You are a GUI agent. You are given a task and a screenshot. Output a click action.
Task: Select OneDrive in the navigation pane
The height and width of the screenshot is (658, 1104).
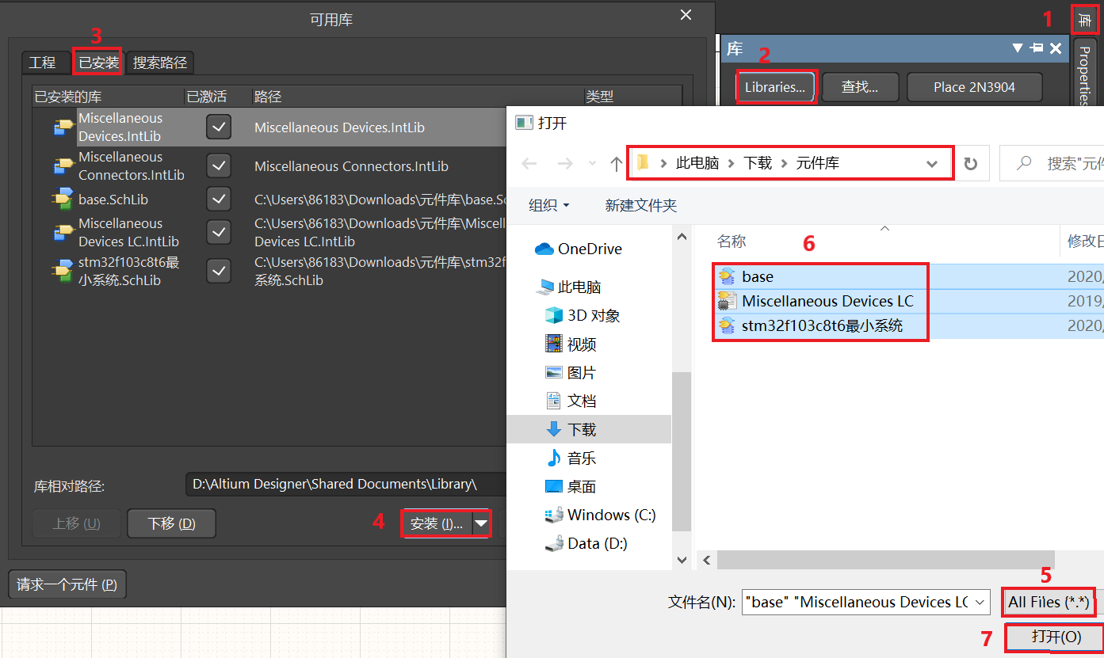tap(590, 249)
